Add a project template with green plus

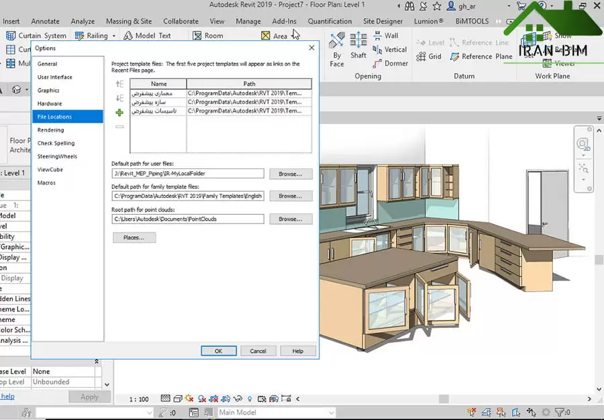pyautogui.click(x=119, y=113)
